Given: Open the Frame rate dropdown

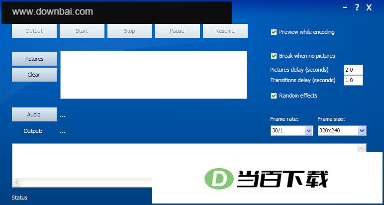Looking at the screenshot, I should [x=309, y=131].
